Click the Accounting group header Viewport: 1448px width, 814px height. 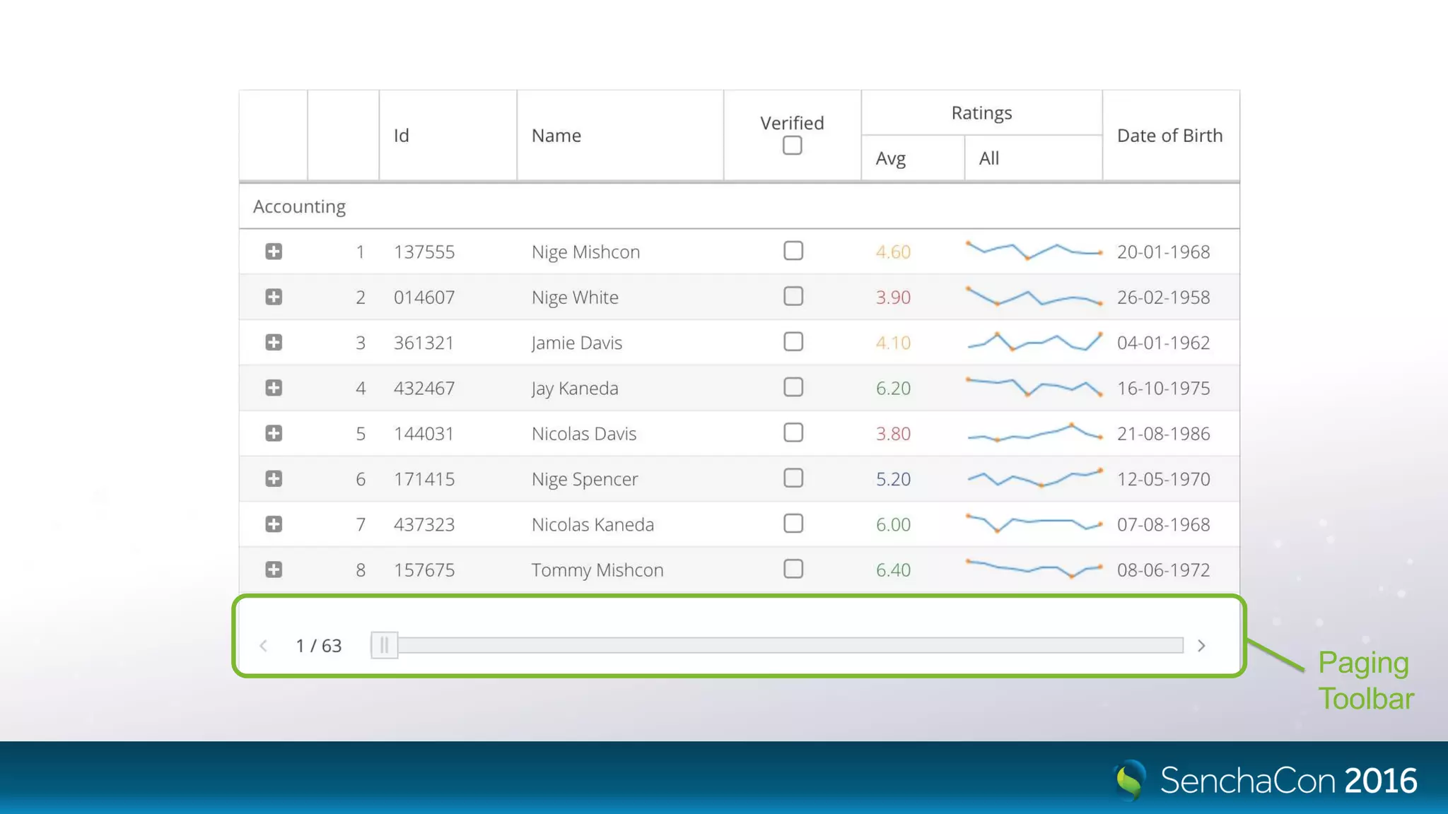pyautogui.click(x=300, y=206)
